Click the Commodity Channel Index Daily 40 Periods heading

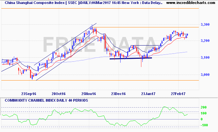(x=46, y=100)
